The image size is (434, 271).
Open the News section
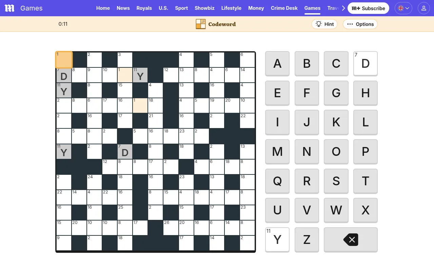tap(123, 8)
